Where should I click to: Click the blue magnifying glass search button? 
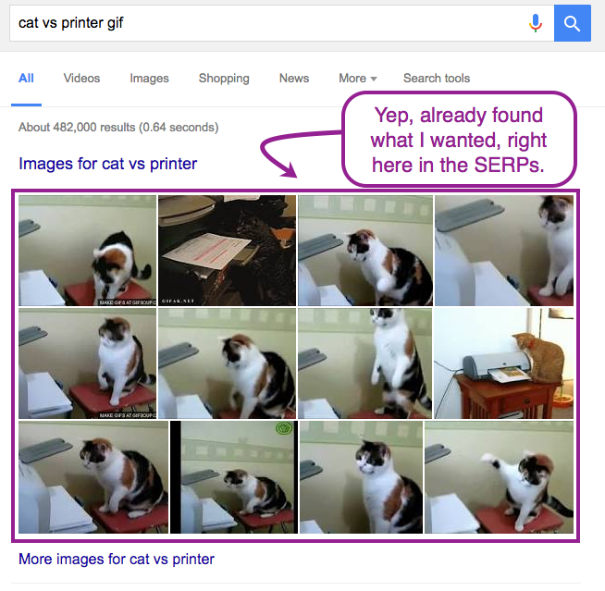coord(573,23)
